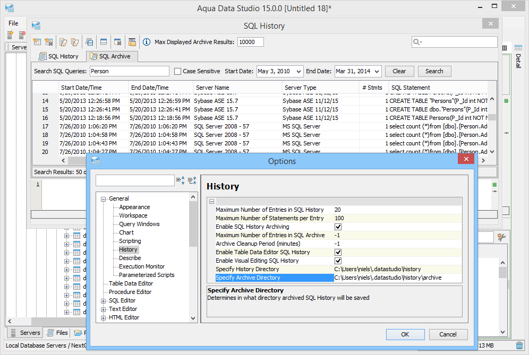The image size is (529, 355).
Task: Click the Collapse All icon in Options dialog
Action: pyautogui.click(x=192, y=180)
